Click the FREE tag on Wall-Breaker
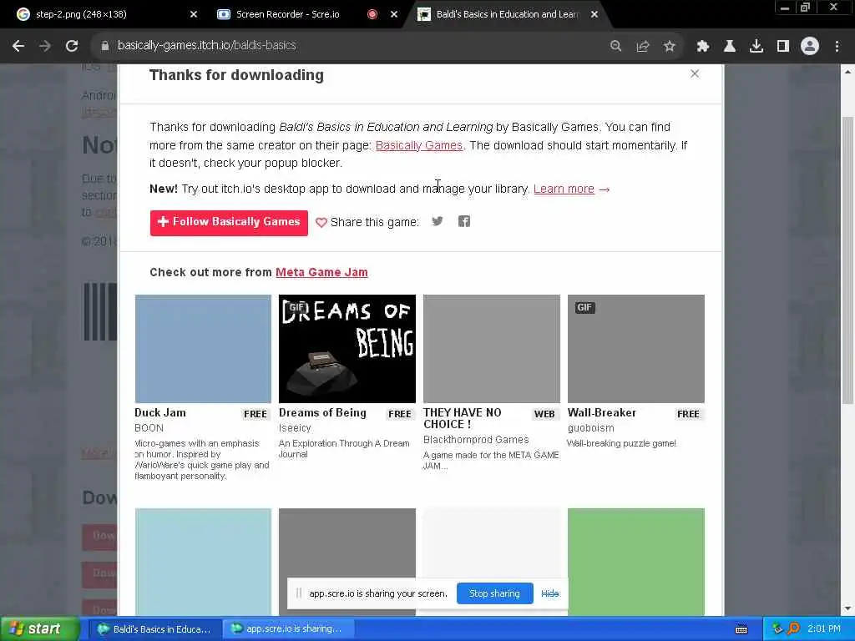Screen dimensions: 855x641 click(x=688, y=414)
